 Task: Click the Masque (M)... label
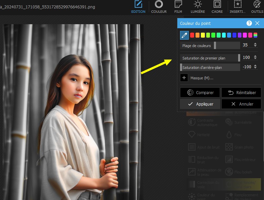coord(202,78)
